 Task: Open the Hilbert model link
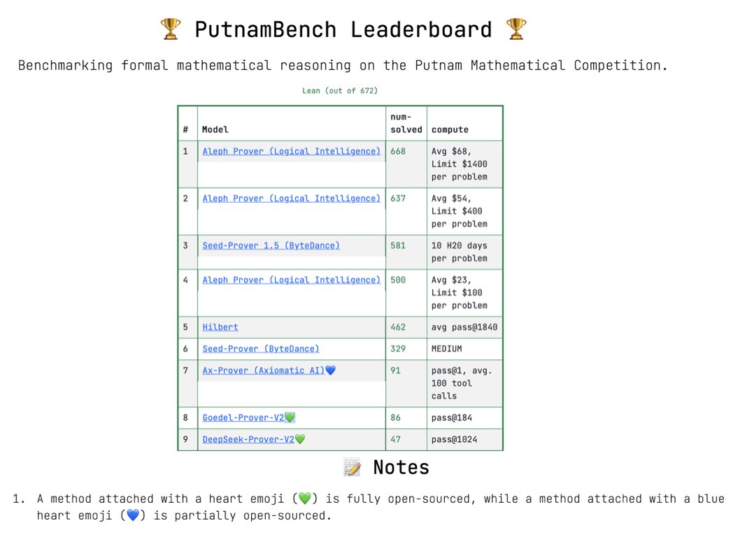[x=220, y=327]
